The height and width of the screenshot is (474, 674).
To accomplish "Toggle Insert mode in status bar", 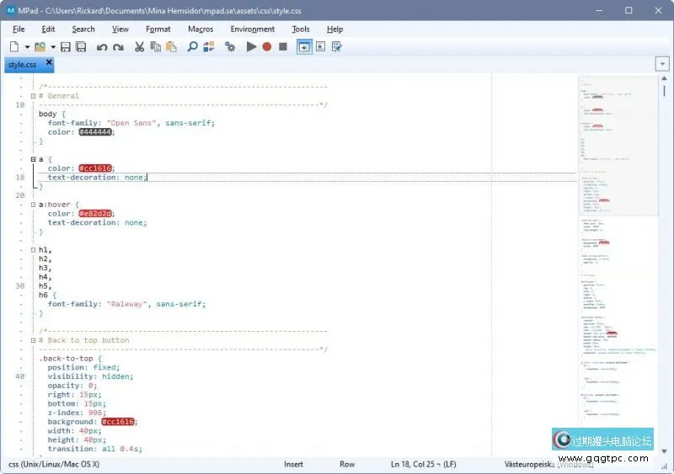I will 293,464.
